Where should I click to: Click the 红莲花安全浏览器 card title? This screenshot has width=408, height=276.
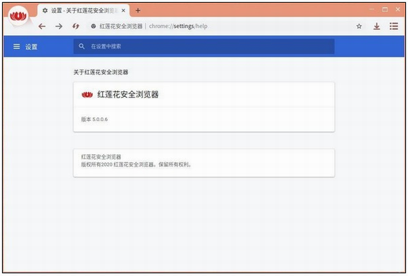(x=128, y=94)
